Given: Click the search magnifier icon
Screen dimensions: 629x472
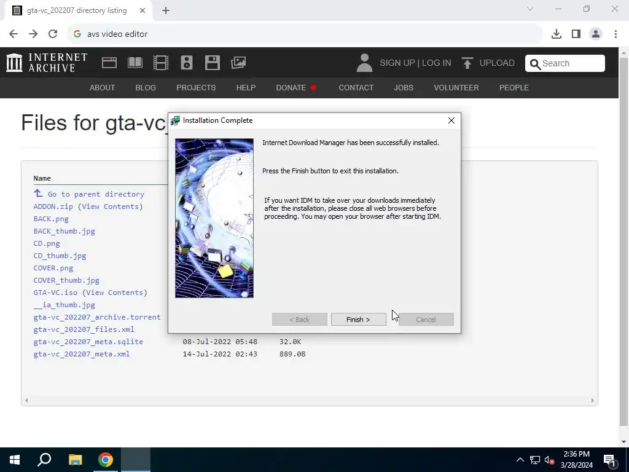Looking at the screenshot, I should point(535,64).
